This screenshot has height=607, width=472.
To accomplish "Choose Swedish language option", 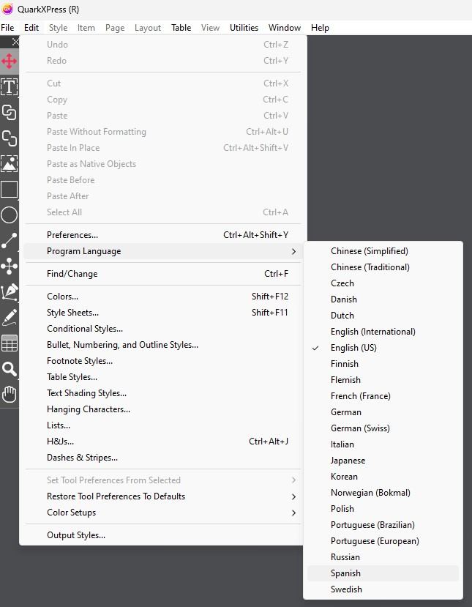I will [383, 589].
